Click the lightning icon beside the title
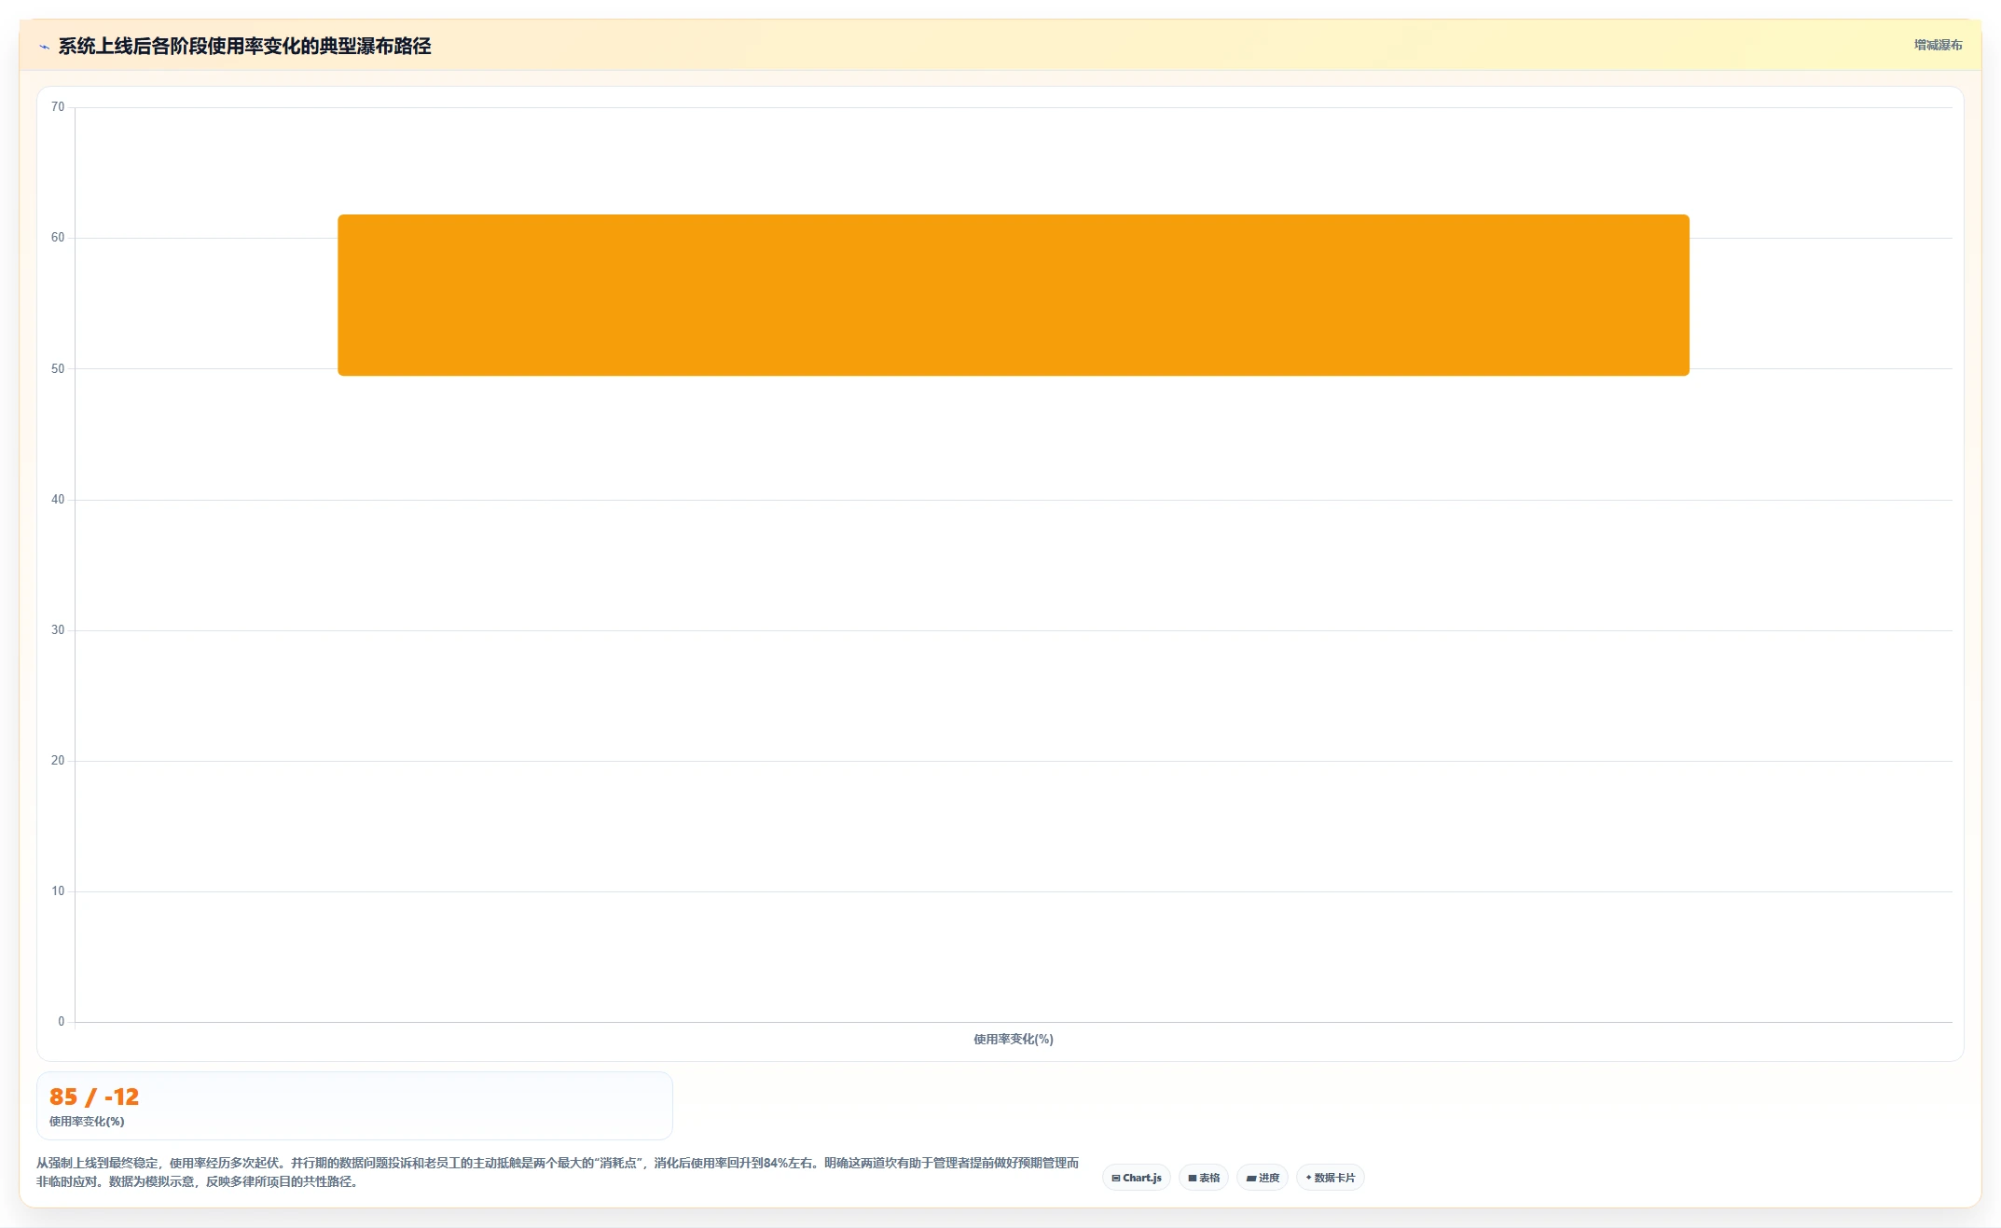Image resolution: width=2001 pixels, height=1228 pixels. [x=44, y=47]
